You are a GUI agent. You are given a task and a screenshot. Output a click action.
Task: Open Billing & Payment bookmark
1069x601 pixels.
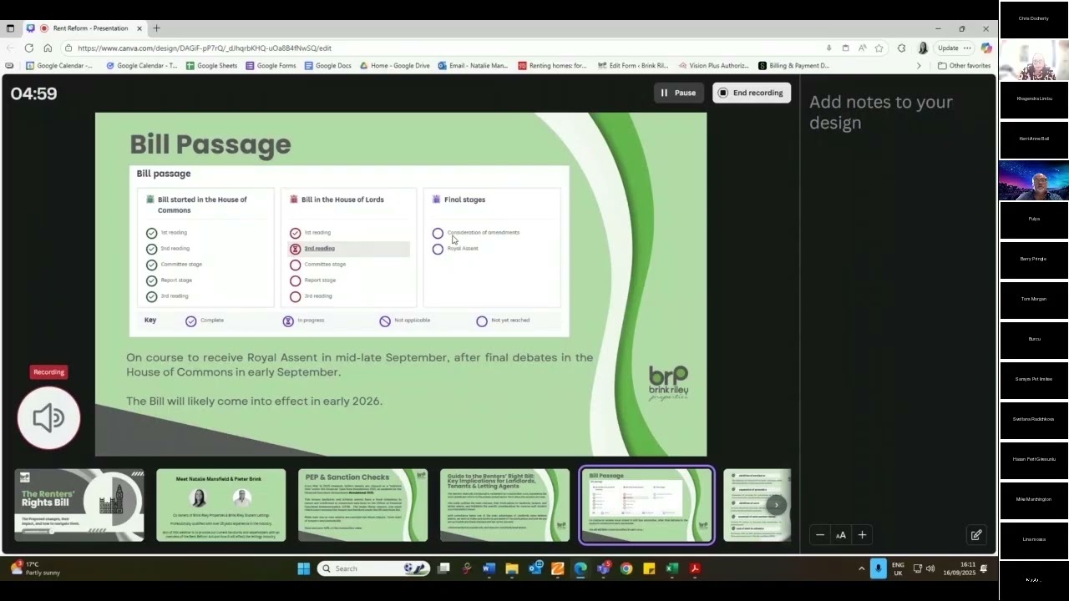[x=793, y=65]
